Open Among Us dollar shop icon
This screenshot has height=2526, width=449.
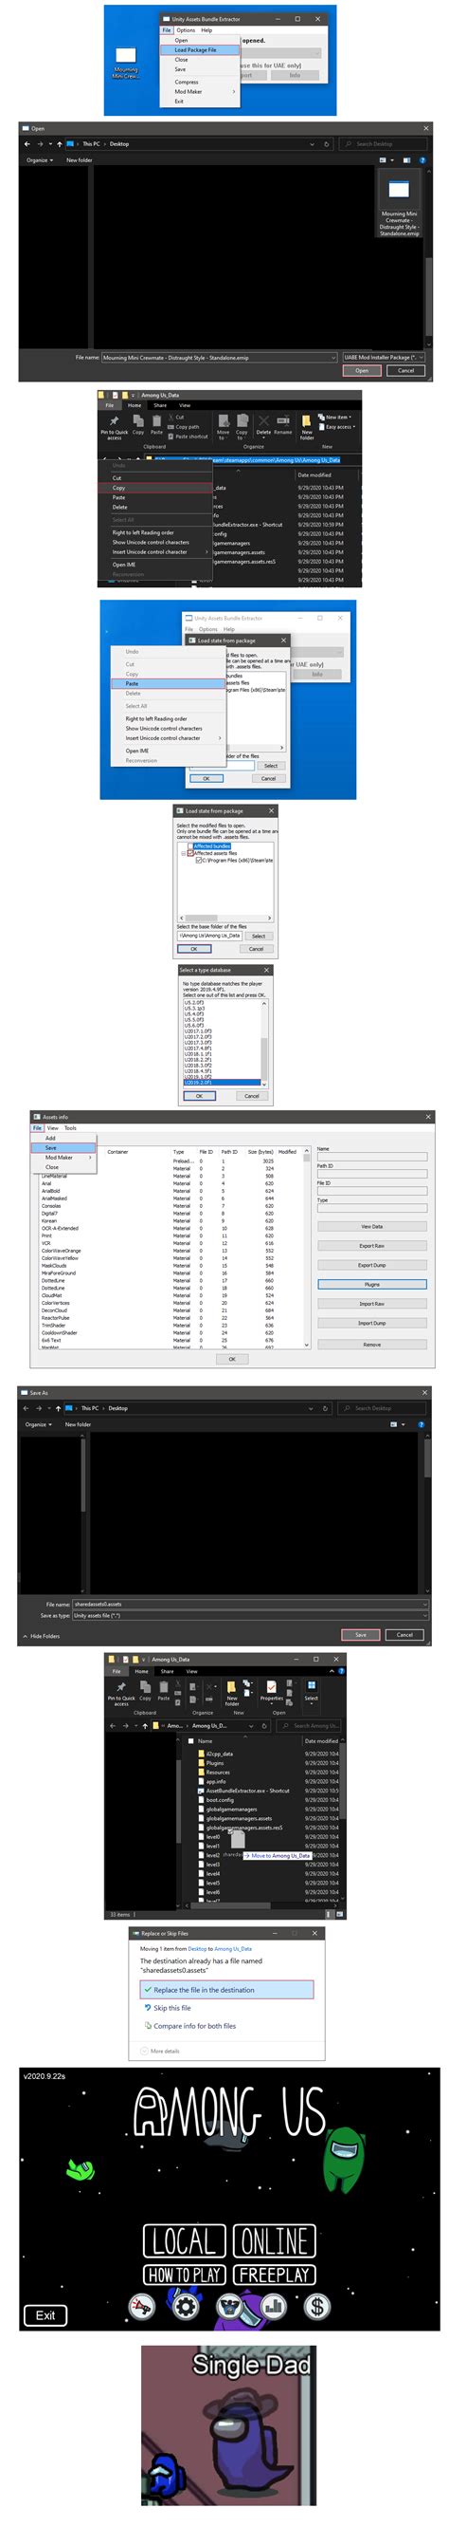point(317,2307)
